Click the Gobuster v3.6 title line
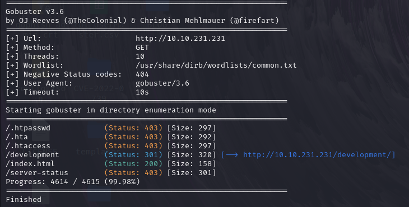 (x=35, y=12)
